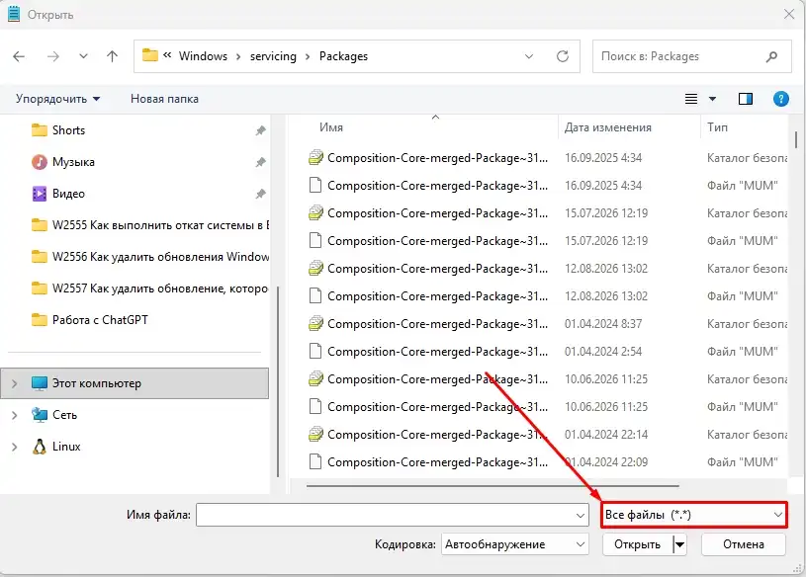Open the Упорядочить menu
The width and height of the screenshot is (806, 577).
[x=57, y=99]
